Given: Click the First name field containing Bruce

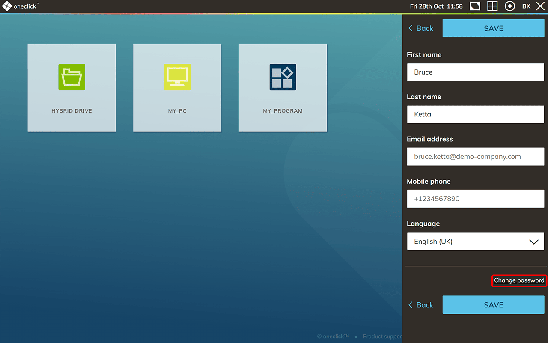Looking at the screenshot, I should click(475, 72).
